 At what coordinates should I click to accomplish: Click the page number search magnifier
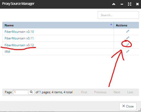point(31,92)
